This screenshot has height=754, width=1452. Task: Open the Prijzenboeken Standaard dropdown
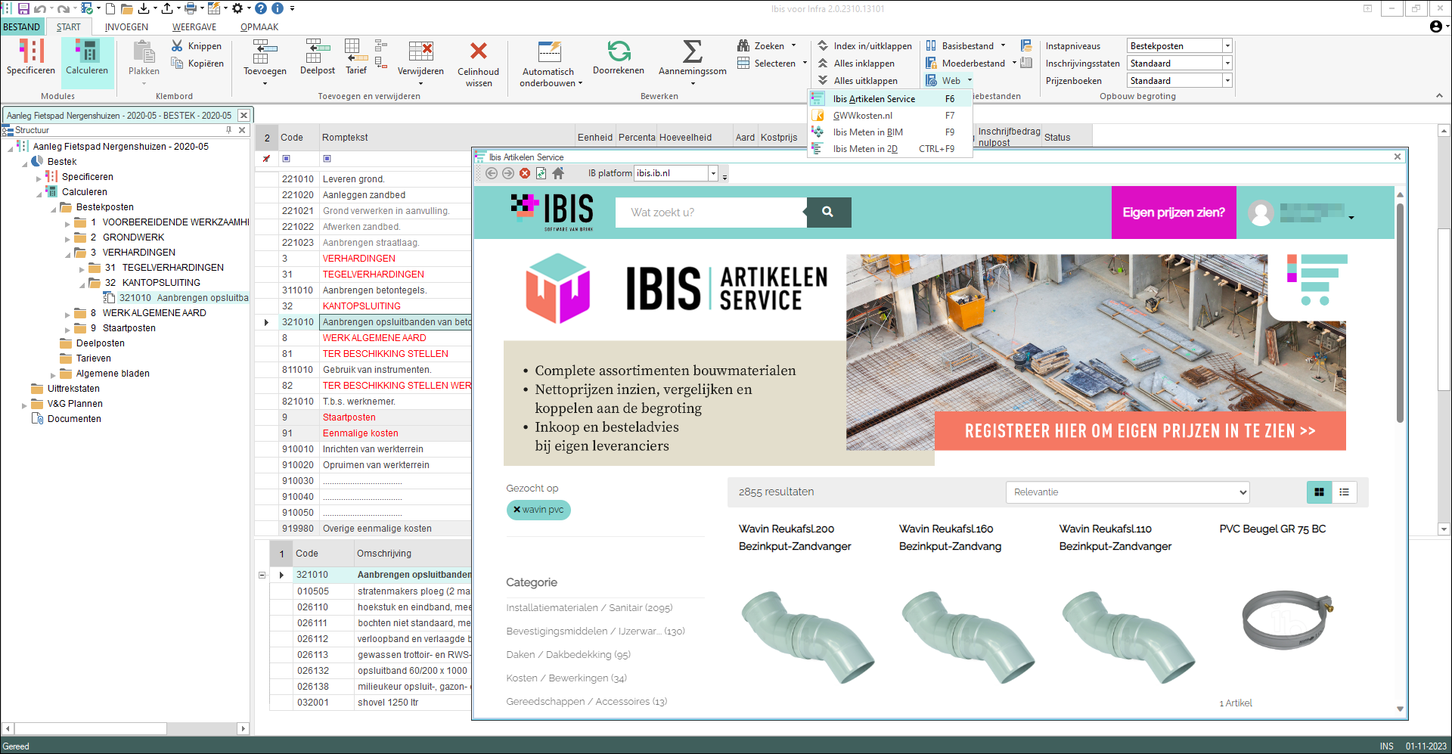[x=1227, y=81]
